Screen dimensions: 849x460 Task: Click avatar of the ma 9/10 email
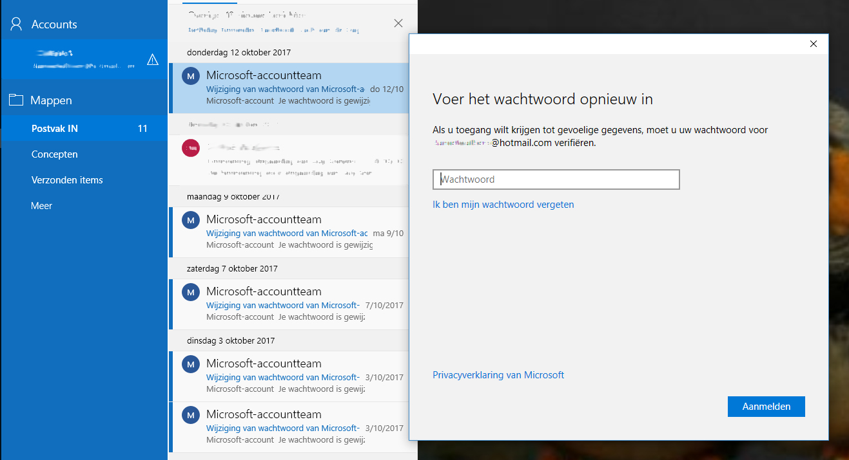click(190, 220)
